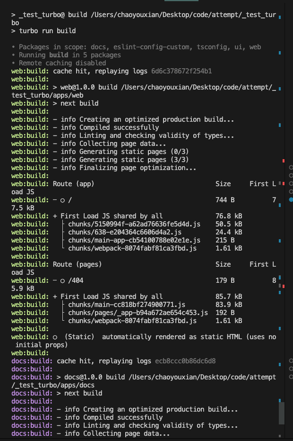Click the '/404' route entry
The image size is (293, 441).
pos(76,280)
